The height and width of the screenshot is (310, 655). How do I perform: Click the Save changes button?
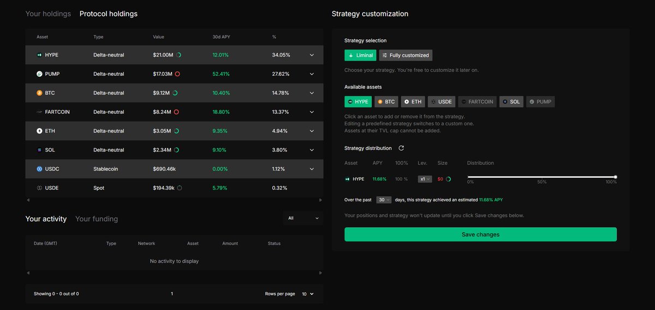(480, 234)
